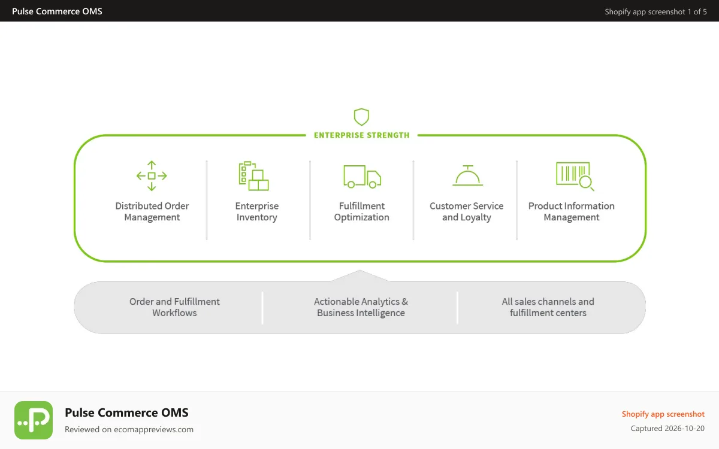Open the Reviewed on ecomappreviews.com text

[129, 429]
